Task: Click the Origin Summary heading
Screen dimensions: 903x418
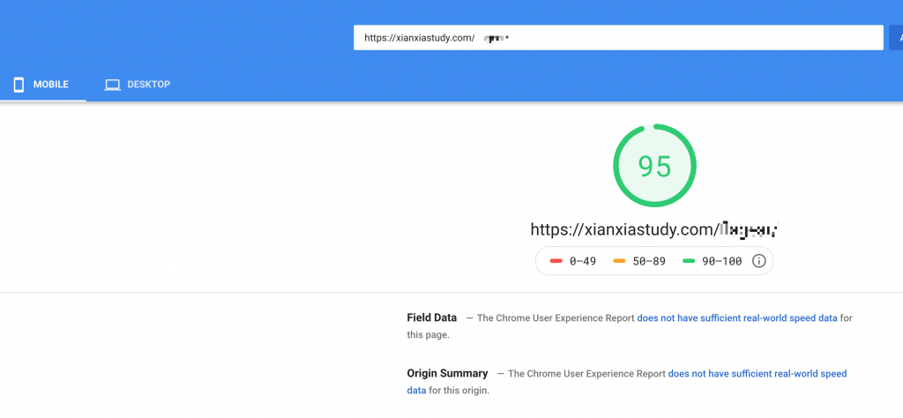Action: [x=447, y=374]
